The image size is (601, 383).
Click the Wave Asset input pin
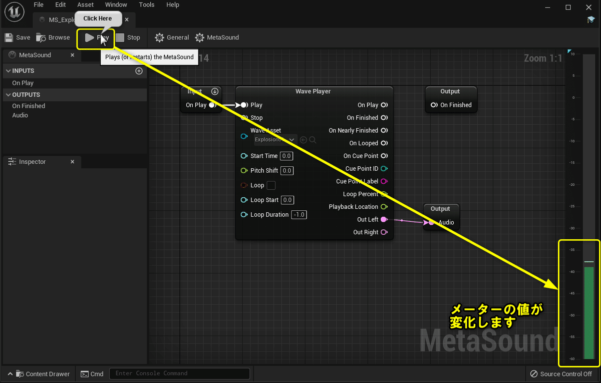tap(244, 136)
